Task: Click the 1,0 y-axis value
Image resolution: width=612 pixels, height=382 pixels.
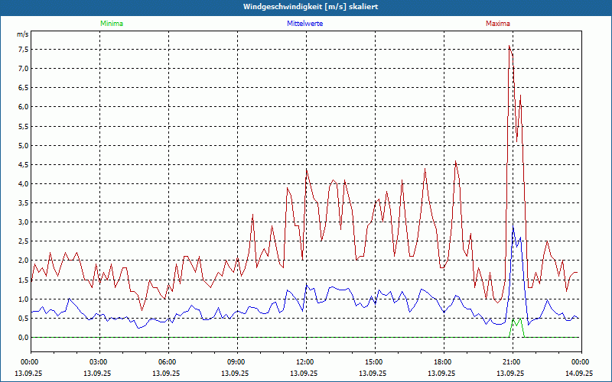Action: tap(24, 299)
